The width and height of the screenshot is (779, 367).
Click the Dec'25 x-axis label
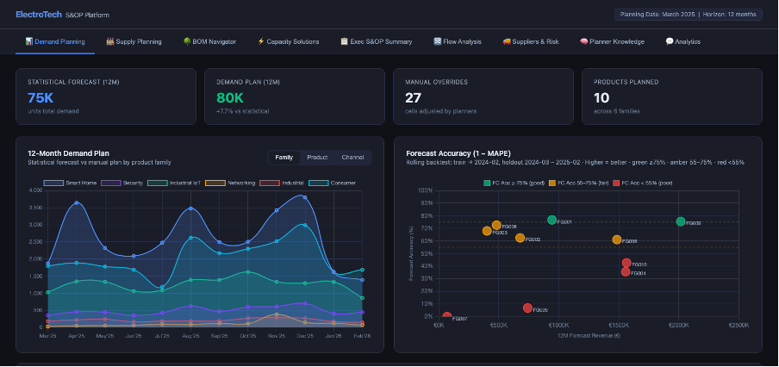pyautogui.click(x=305, y=336)
